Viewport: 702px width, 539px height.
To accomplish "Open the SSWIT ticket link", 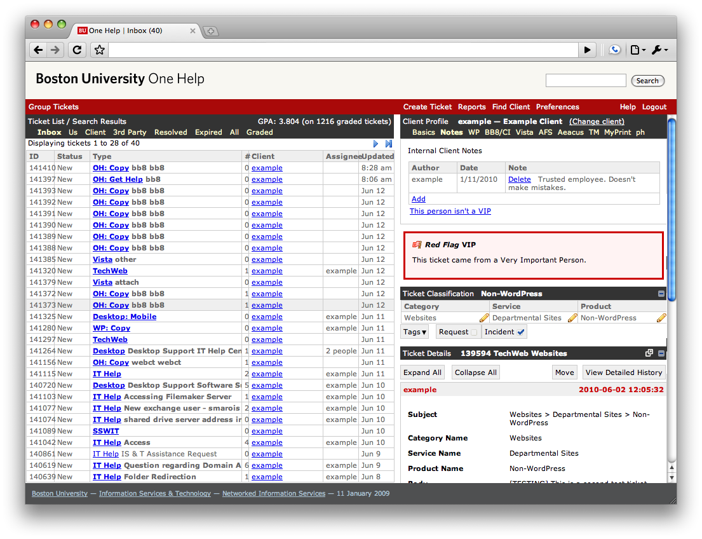I will tap(105, 431).
